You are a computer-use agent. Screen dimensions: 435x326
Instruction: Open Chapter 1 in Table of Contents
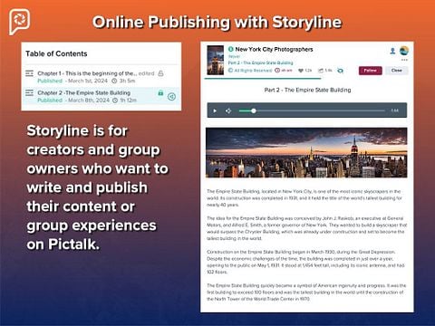pyautogui.click(x=101, y=77)
